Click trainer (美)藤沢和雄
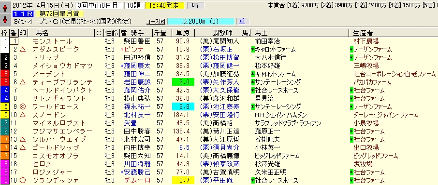 click(219, 98)
